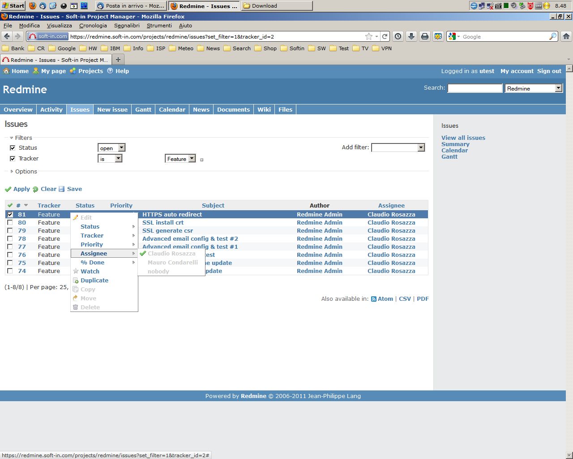573x459 pixels.
Task: Open the Add filter dropdown
Action: pyautogui.click(x=398, y=147)
